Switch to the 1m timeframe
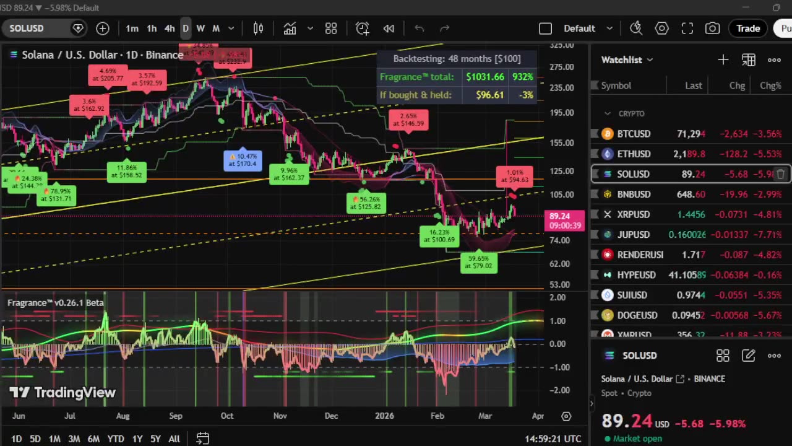 [x=132, y=28]
